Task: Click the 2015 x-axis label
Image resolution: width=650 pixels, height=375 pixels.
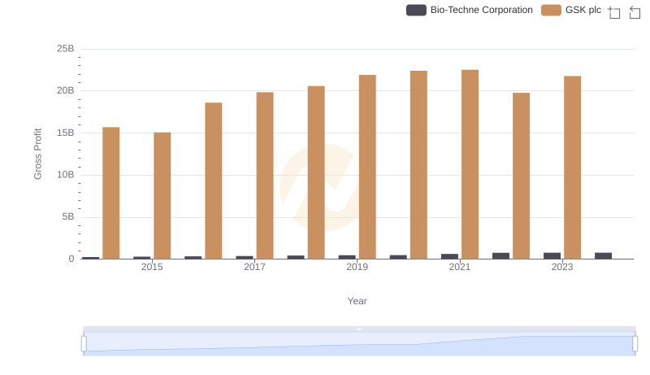Action: (152, 267)
